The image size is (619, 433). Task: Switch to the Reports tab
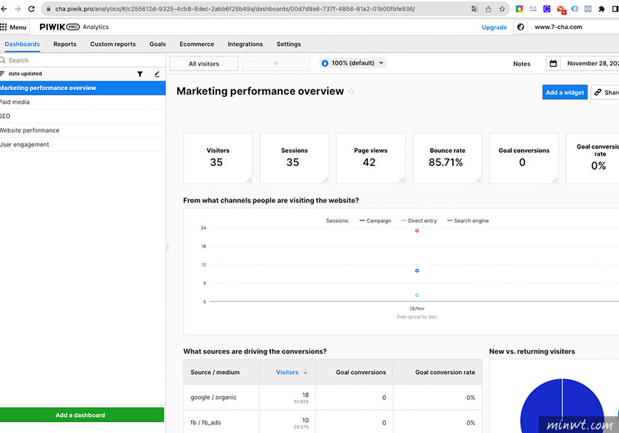coord(65,44)
